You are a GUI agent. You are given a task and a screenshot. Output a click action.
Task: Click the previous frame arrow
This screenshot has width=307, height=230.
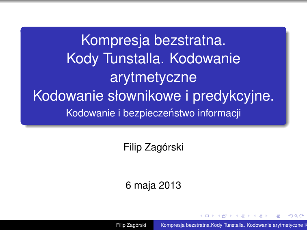pos(219,215)
